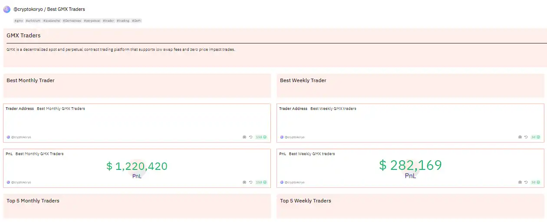Refresh the Best Monthly PnL widget
This screenshot has height=222, width=547.
tap(250, 182)
